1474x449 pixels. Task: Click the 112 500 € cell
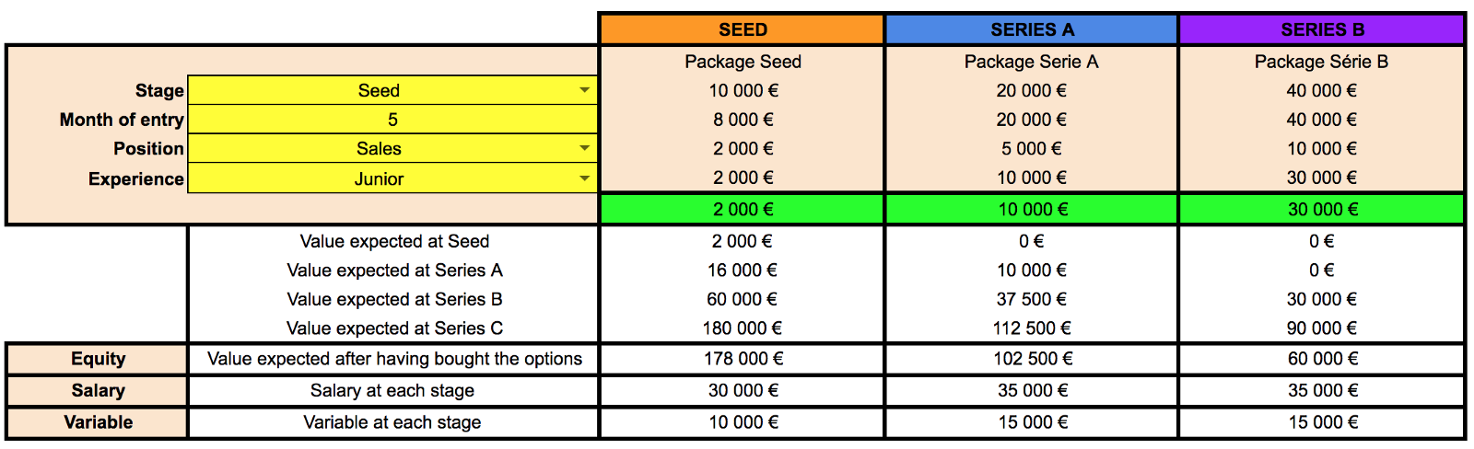[x=1031, y=328]
